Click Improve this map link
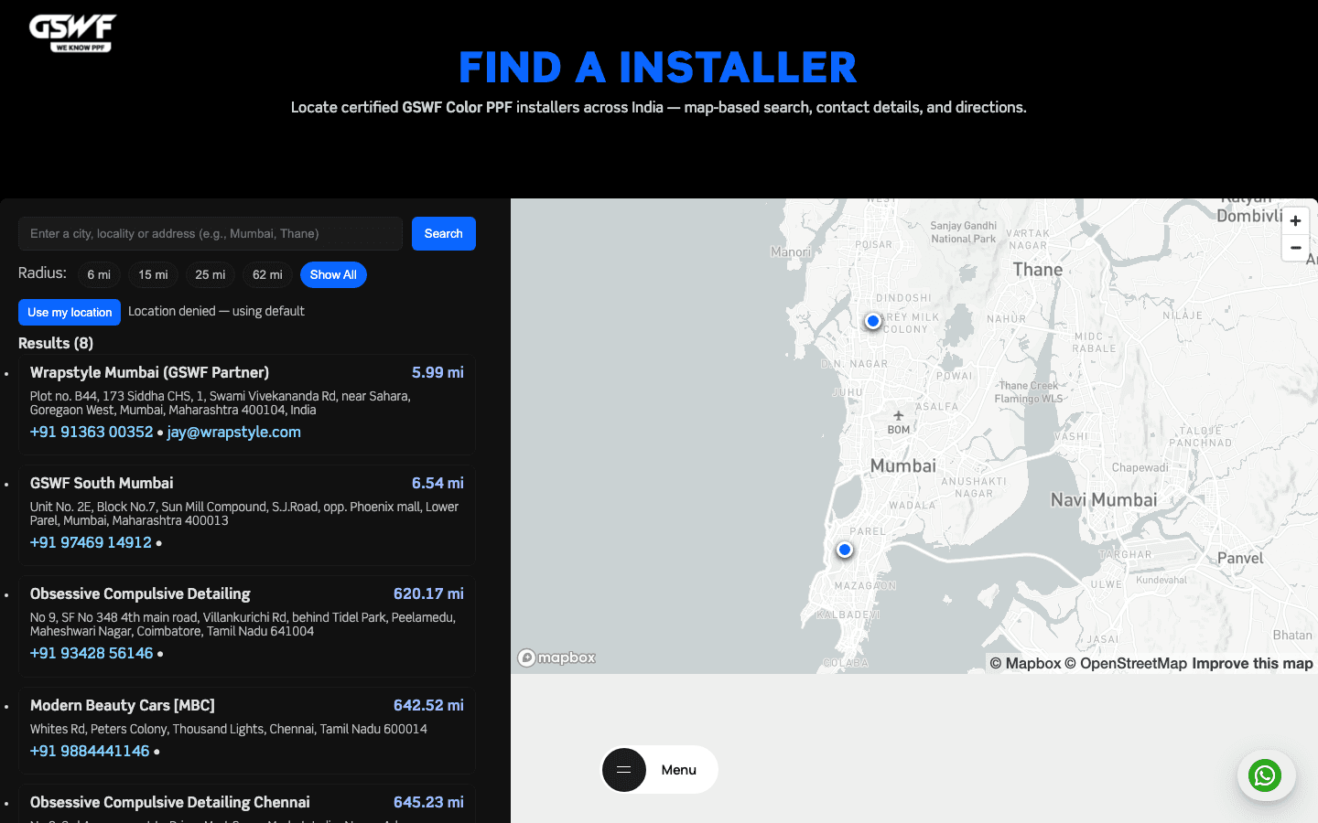1318x823 pixels. point(1252,663)
